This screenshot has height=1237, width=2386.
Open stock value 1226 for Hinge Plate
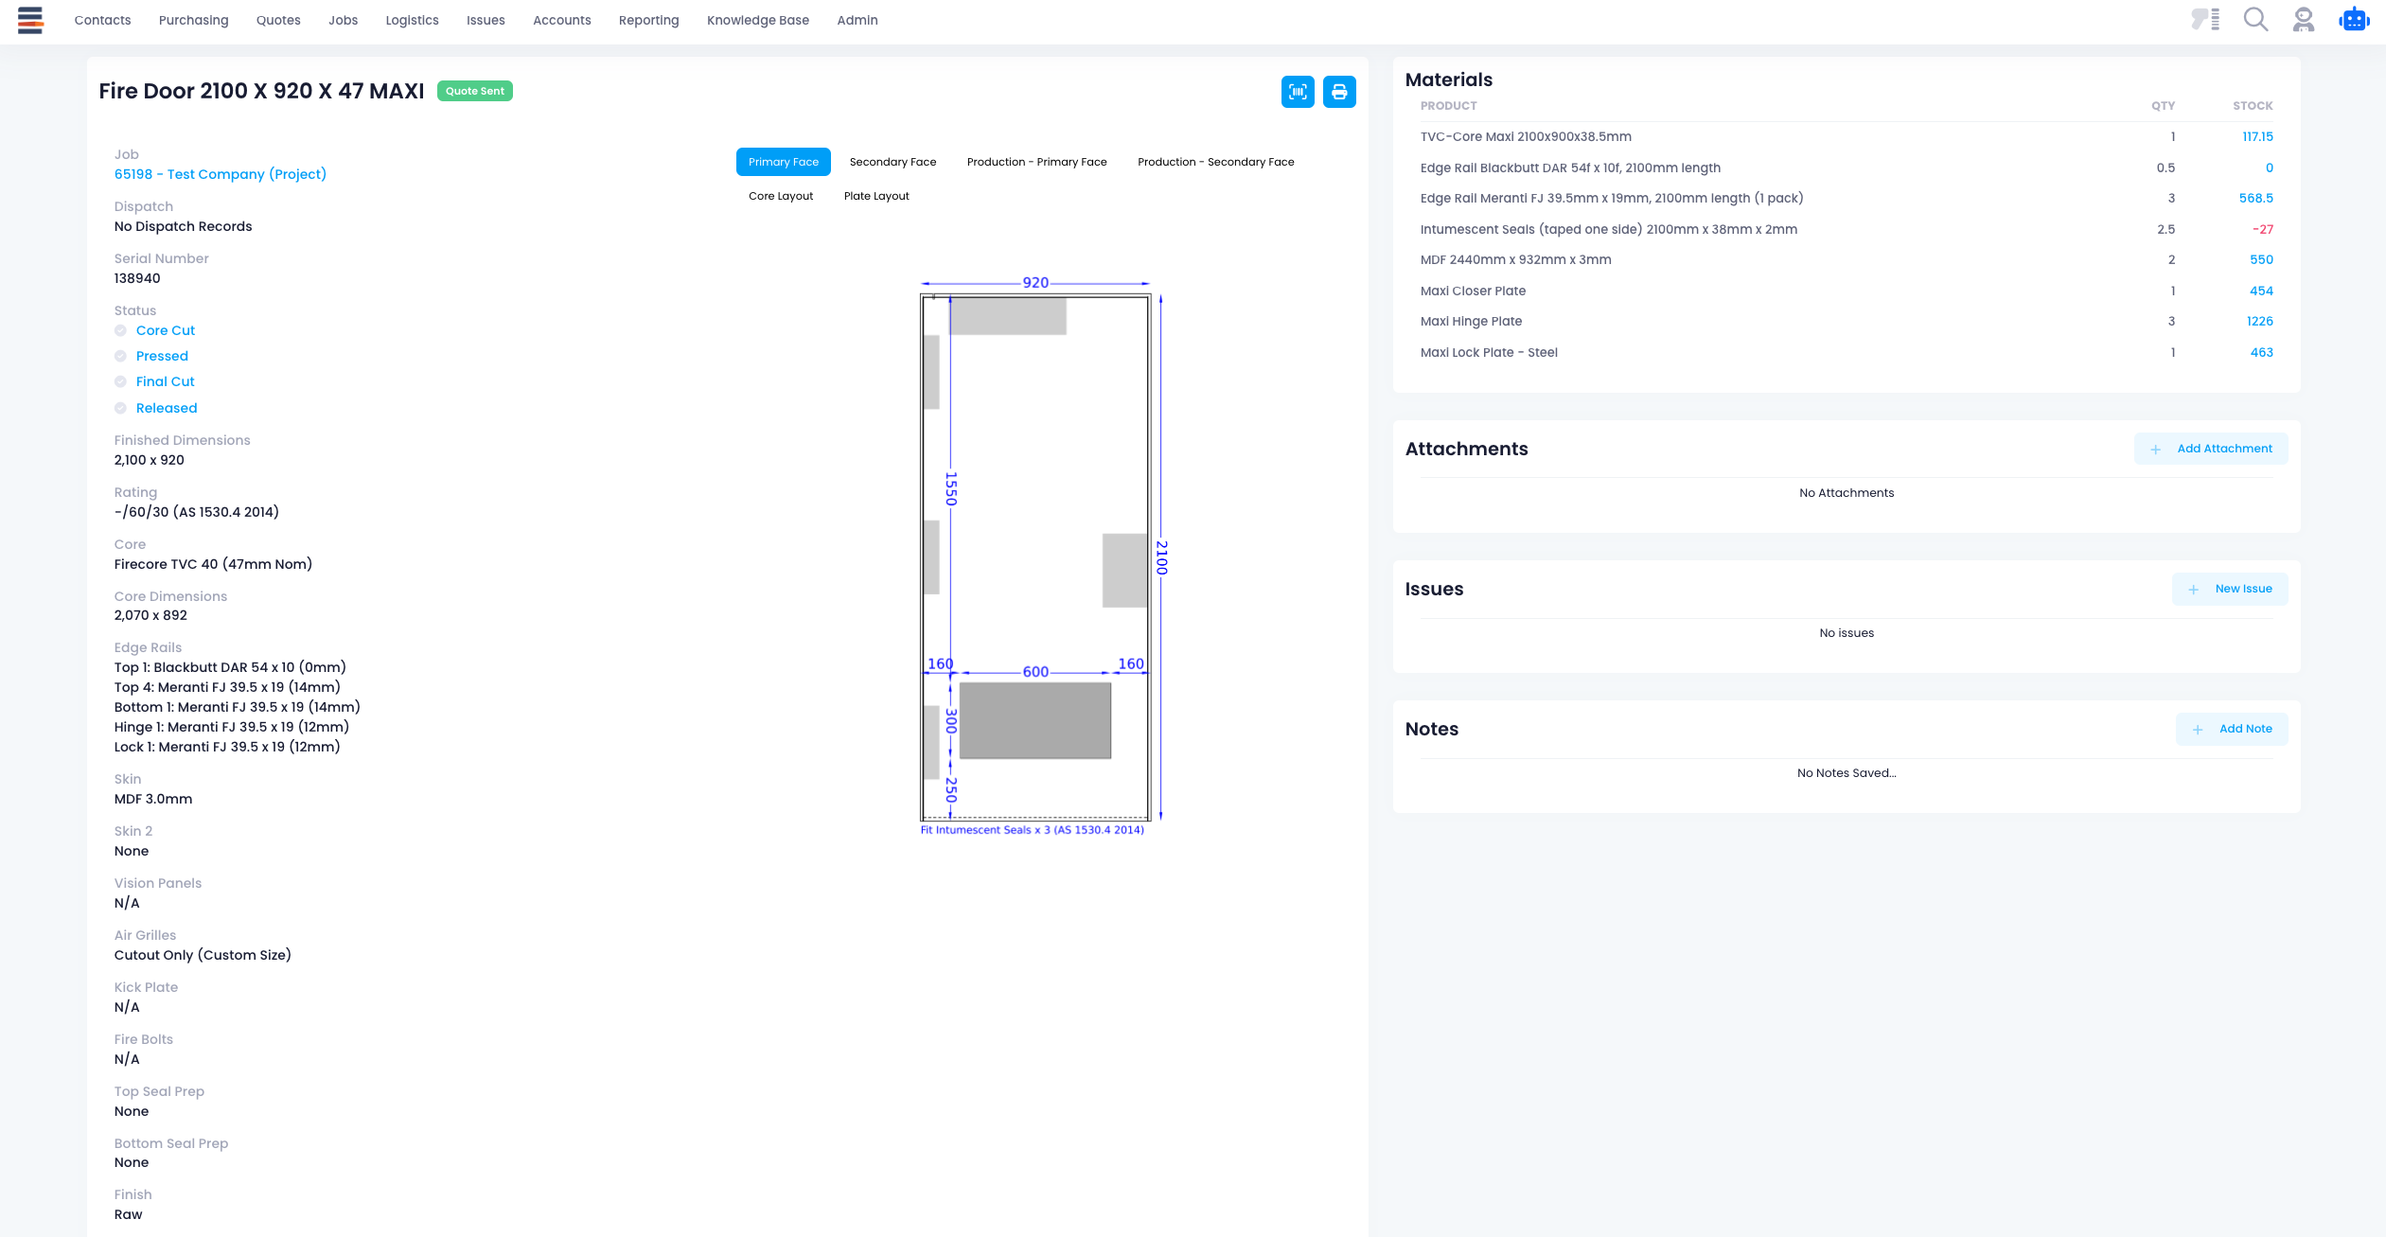click(2259, 321)
